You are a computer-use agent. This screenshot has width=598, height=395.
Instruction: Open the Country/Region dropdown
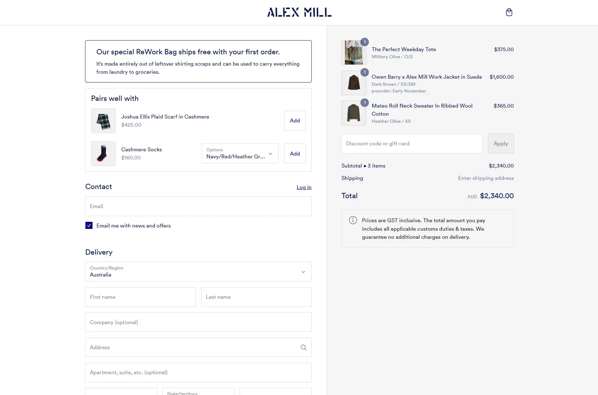(x=198, y=272)
